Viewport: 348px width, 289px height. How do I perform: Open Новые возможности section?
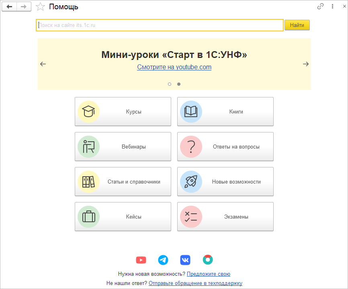225,182
